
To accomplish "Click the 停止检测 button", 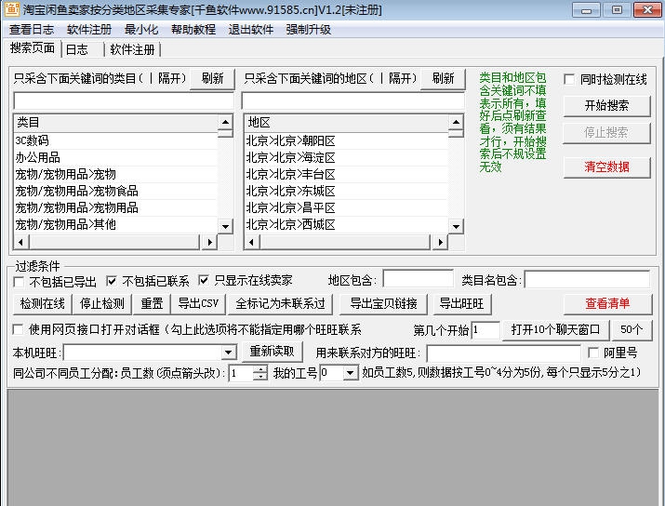I will 102,303.
